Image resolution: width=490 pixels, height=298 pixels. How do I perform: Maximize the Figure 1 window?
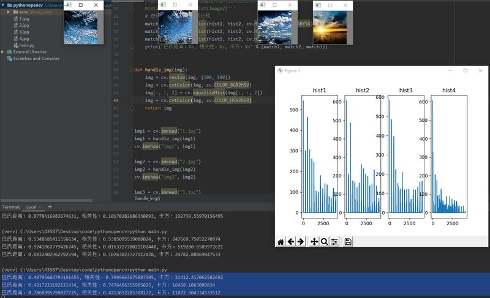click(465, 71)
